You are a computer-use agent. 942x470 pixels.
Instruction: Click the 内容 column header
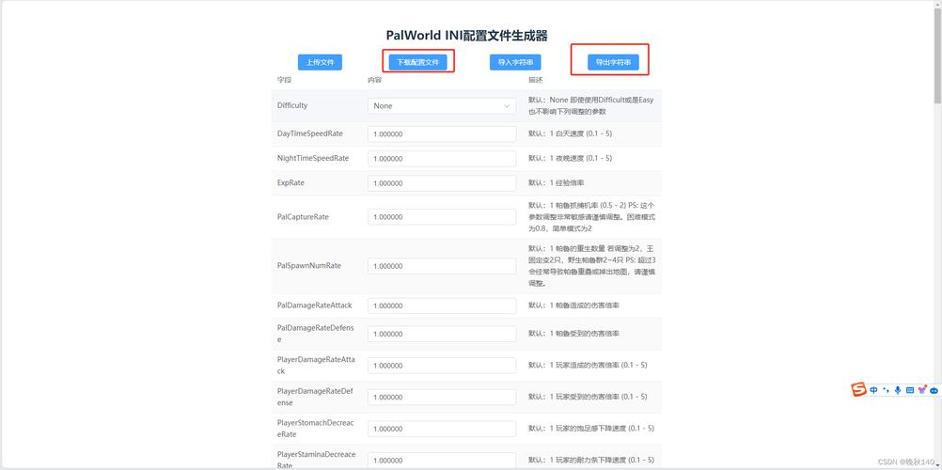click(374, 79)
